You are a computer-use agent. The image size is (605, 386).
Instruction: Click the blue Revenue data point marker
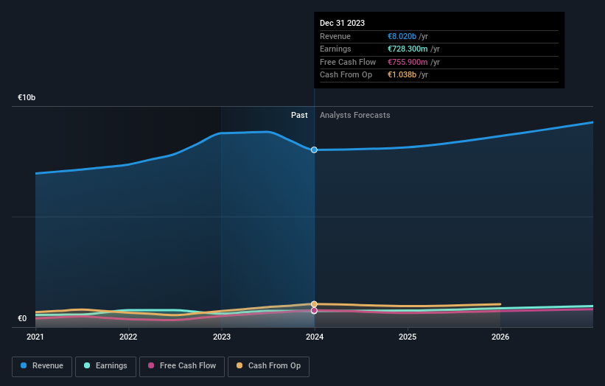click(314, 150)
